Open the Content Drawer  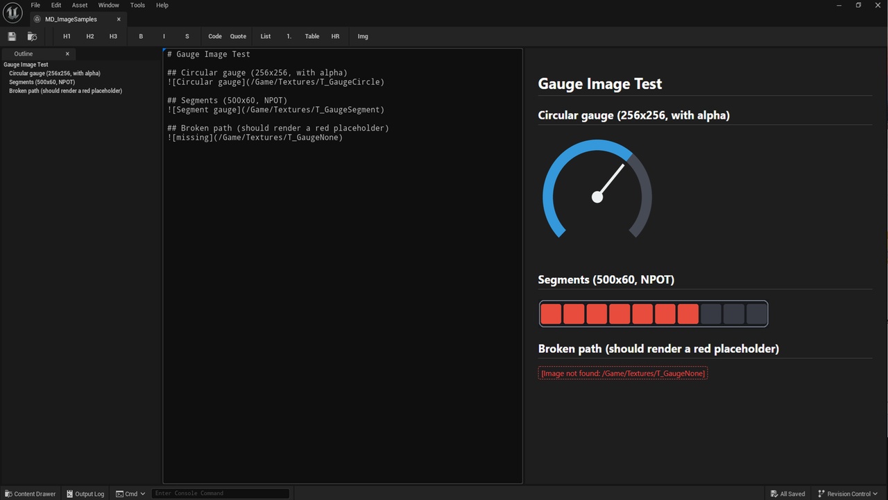pos(30,494)
